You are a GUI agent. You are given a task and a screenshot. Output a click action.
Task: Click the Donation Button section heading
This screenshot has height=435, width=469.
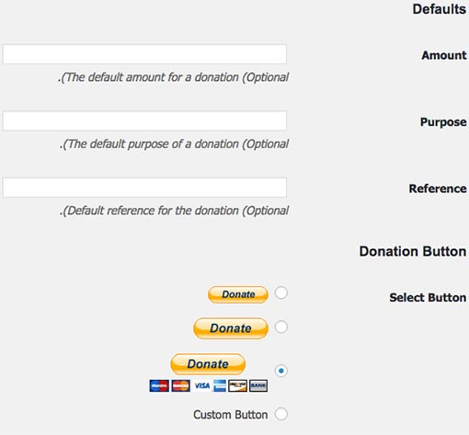coord(413,251)
